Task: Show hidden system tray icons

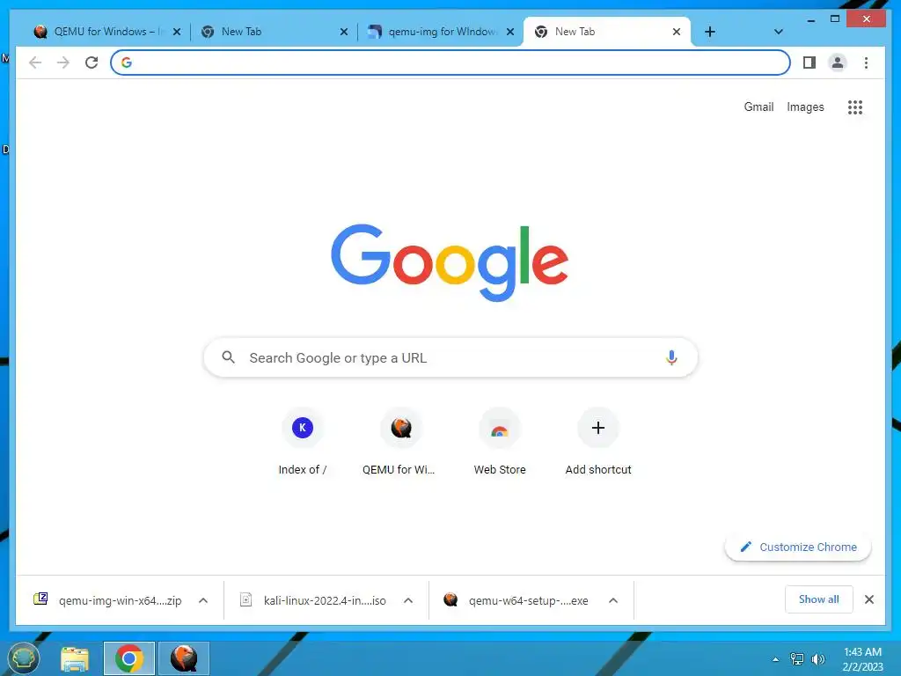Action: point(776,659)
